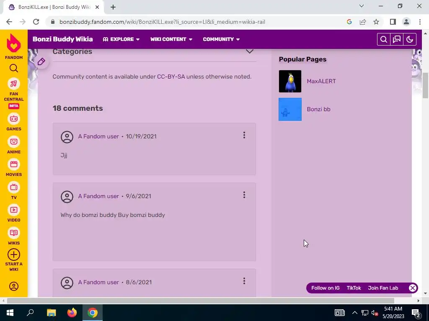This screenshot has width=429, height=321.
Task: Select the BonziKILL.exe browser tab
Action: pos(54,7)
